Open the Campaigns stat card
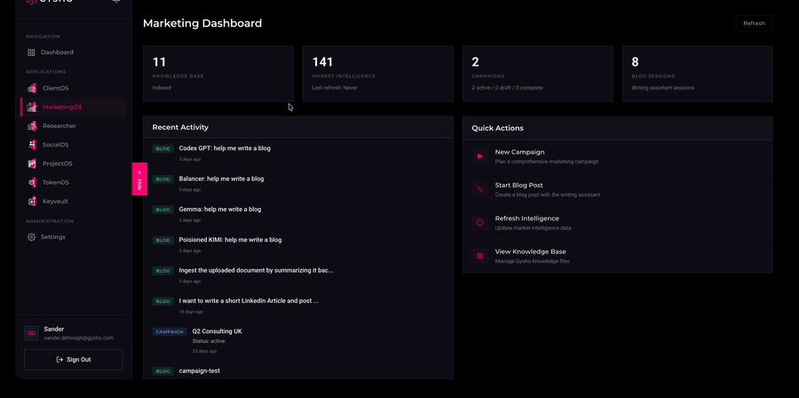 coord(538,74)
